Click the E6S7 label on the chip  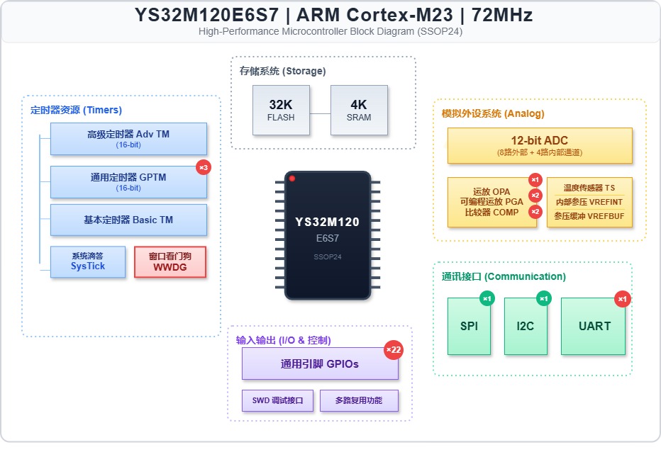(328, 238)
